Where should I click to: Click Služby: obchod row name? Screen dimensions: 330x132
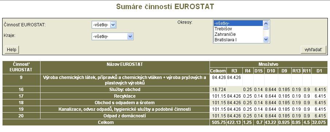[x=125, y=90]
